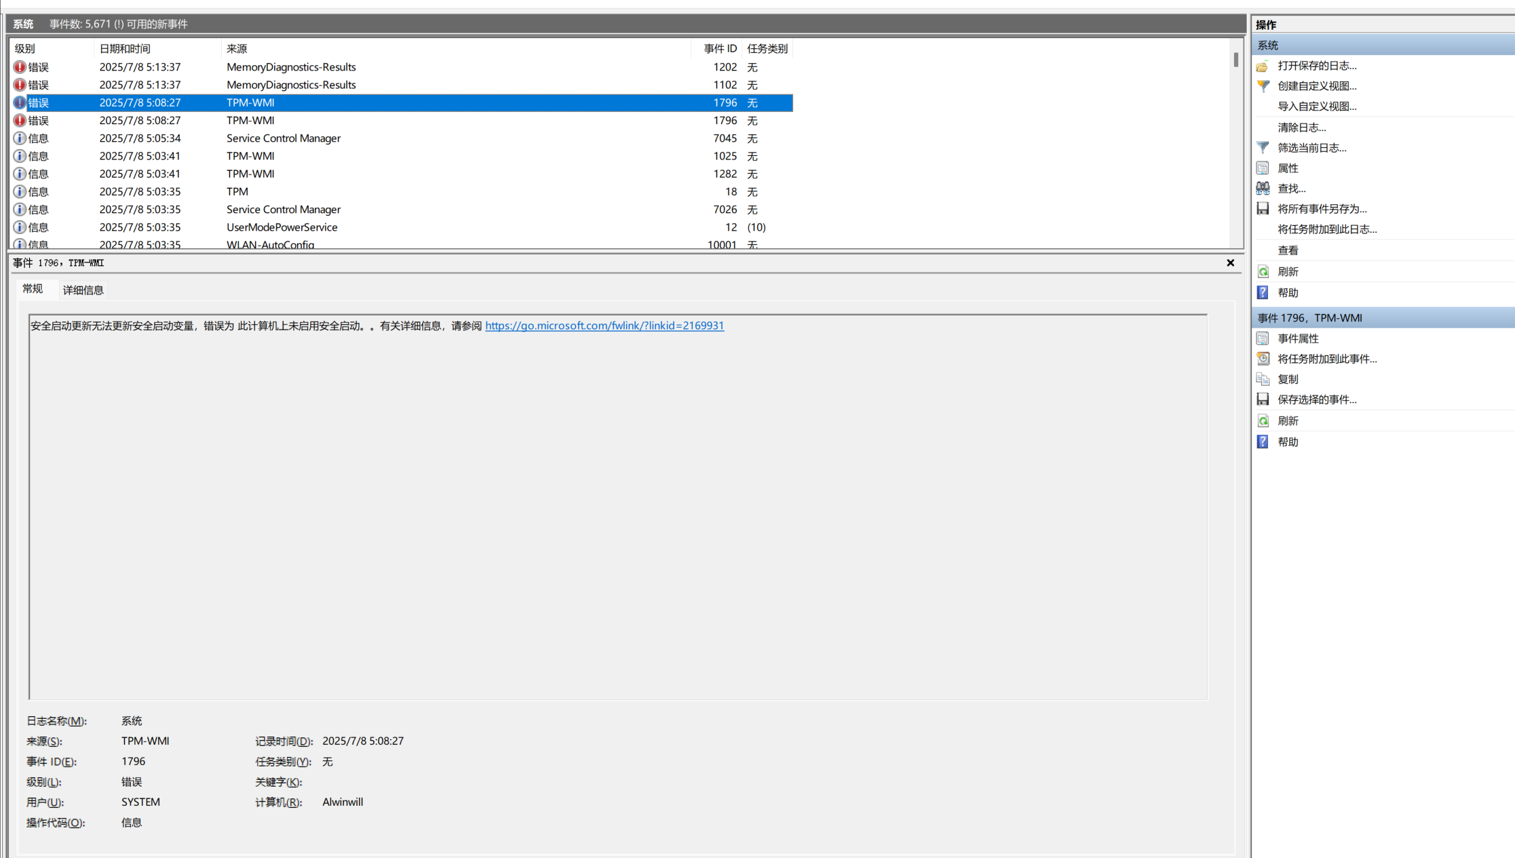Select the UserModePowerService event 12 row

pos(402,227)
